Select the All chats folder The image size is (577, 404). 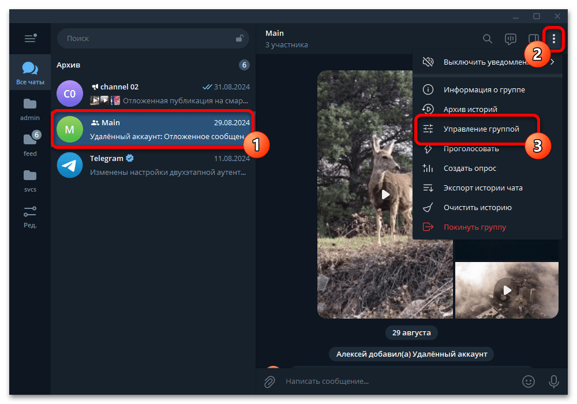coord(30,73)
